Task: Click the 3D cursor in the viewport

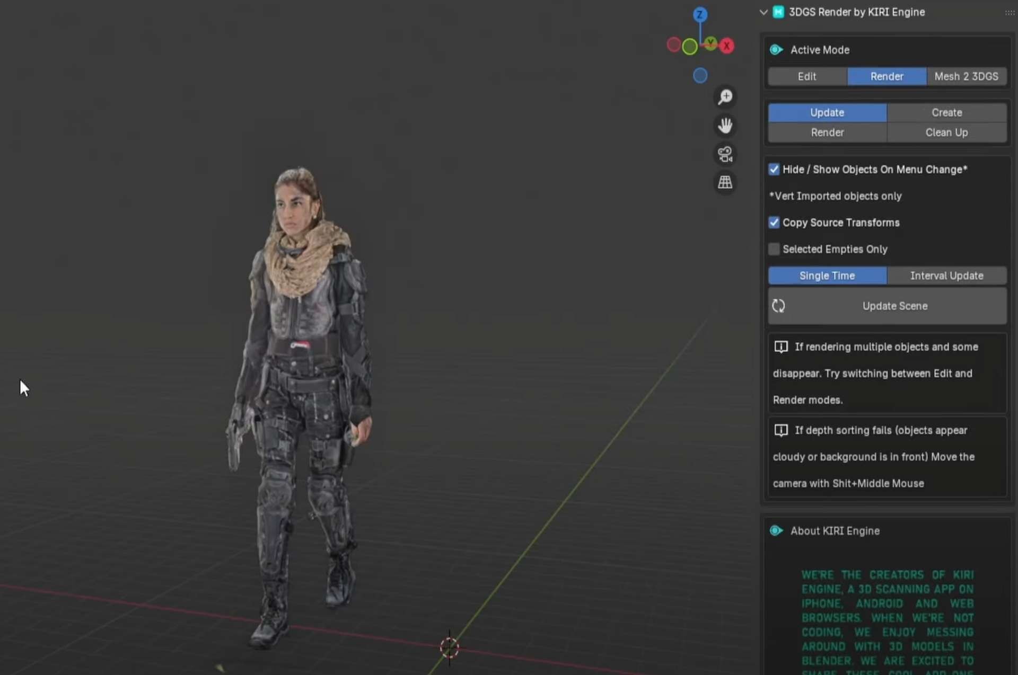Action: pos(449,647)
